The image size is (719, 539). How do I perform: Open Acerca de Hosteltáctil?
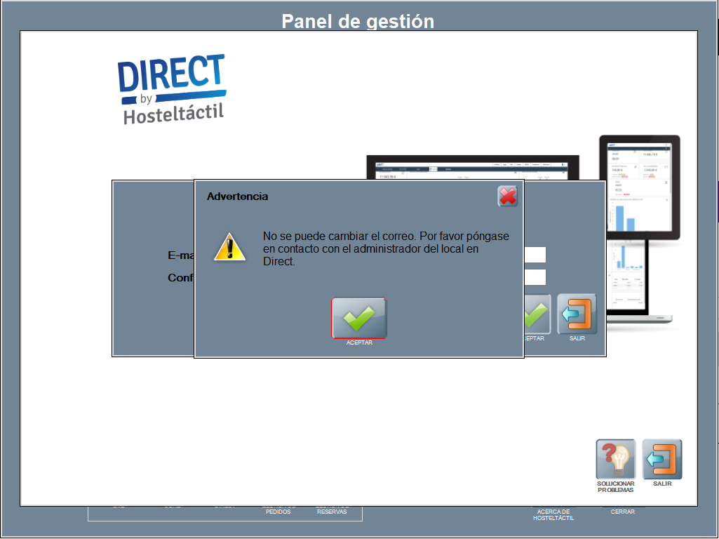(x=553, y=514)
